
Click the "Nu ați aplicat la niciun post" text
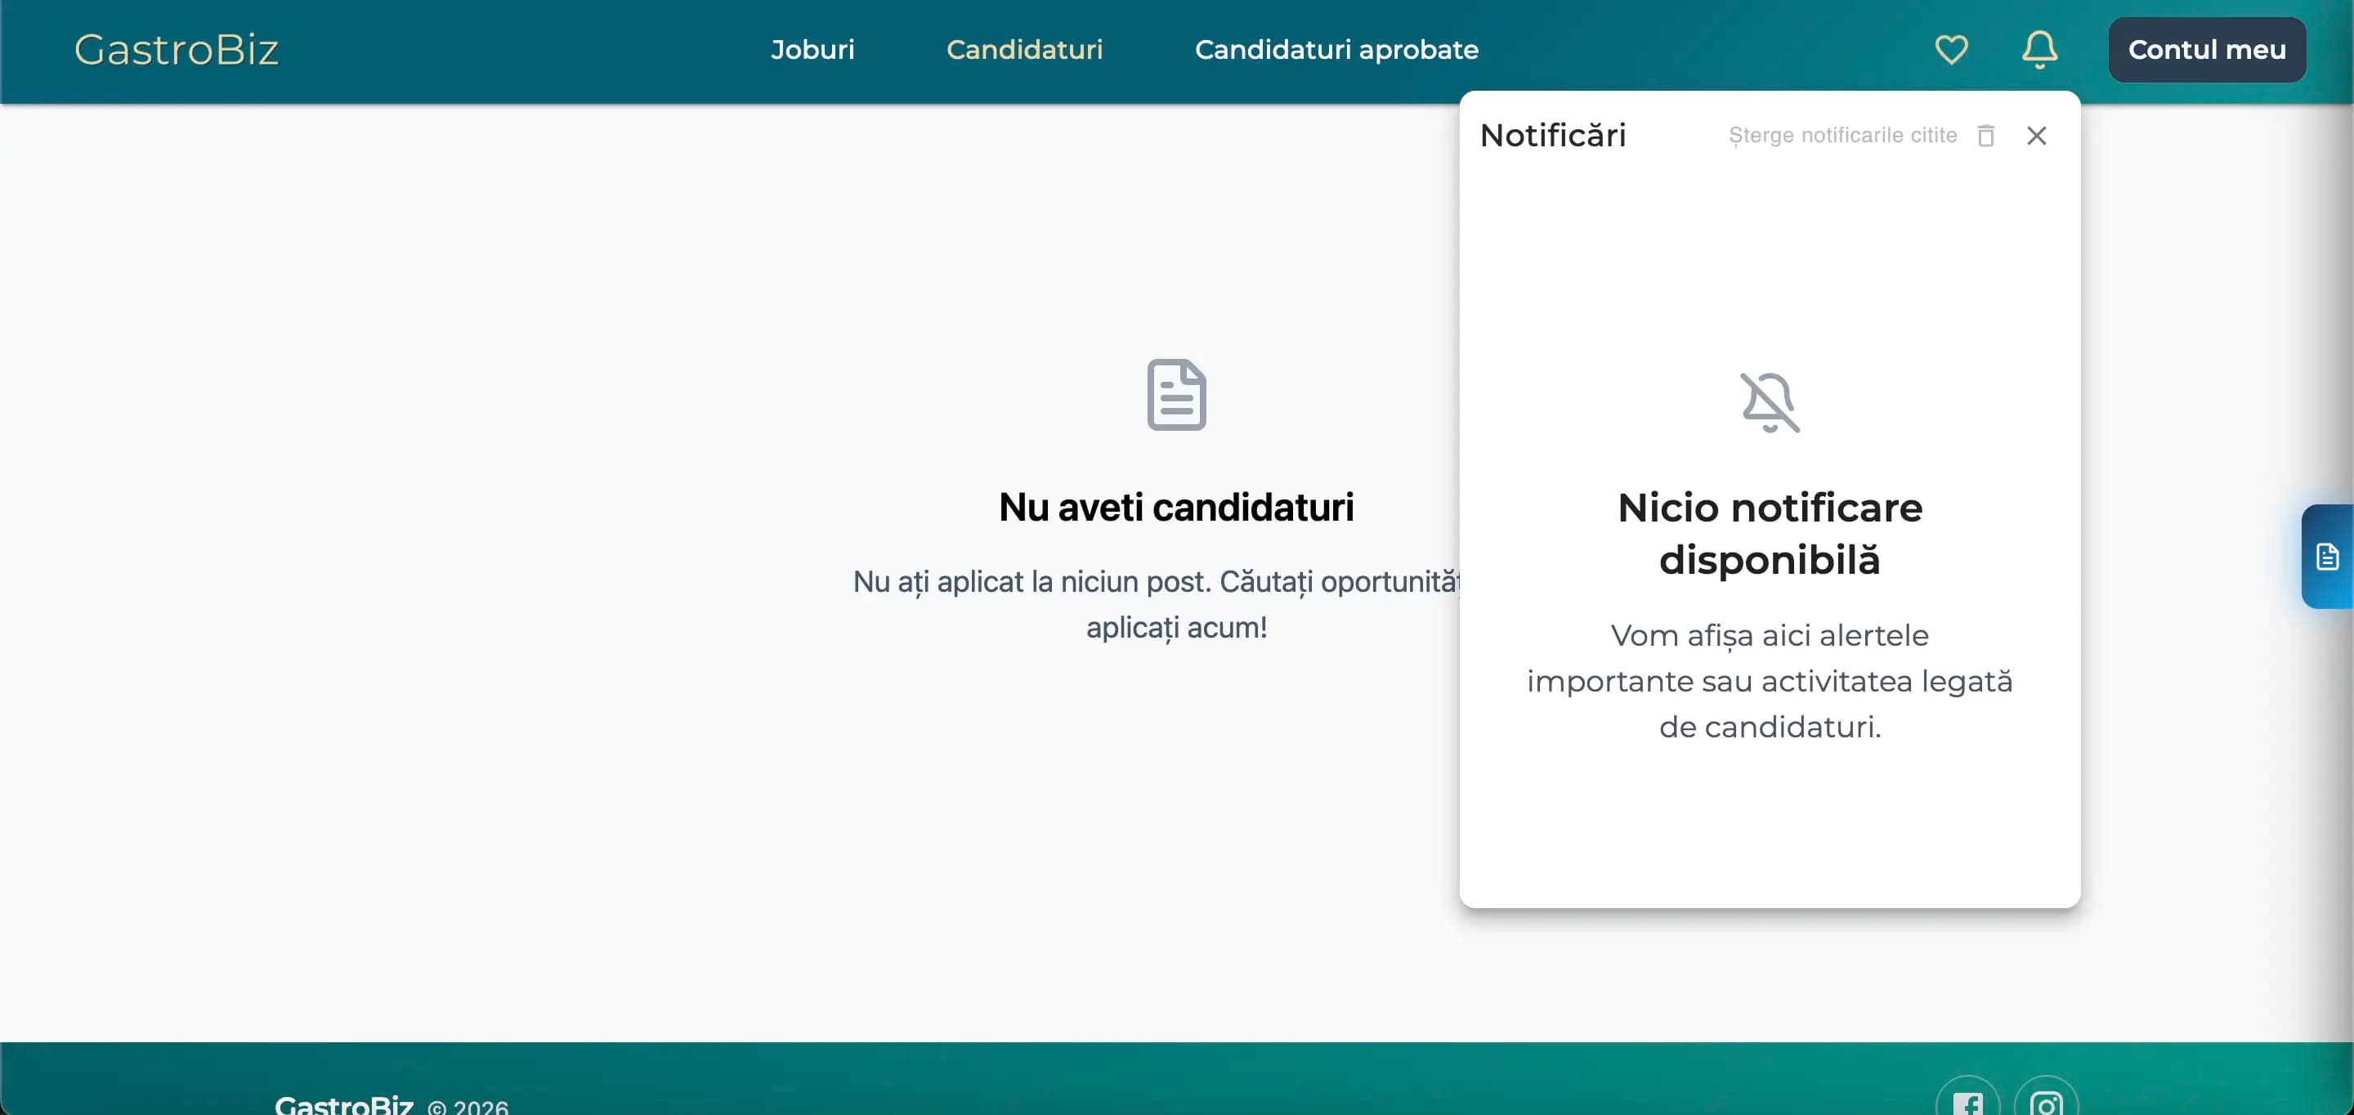coord(1157,604)
